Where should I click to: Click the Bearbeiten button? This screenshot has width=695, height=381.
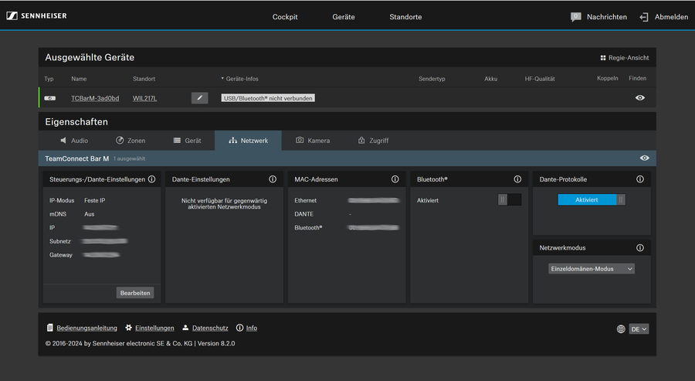coord(135,293)
